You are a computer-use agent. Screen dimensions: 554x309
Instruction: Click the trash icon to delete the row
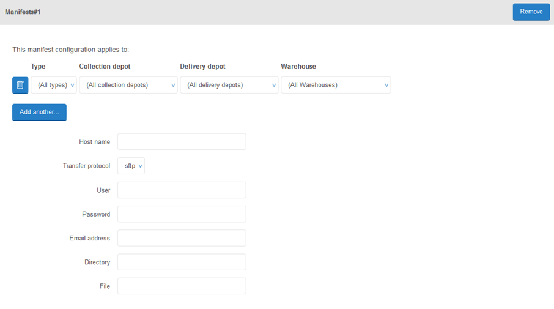pos(20,85)
